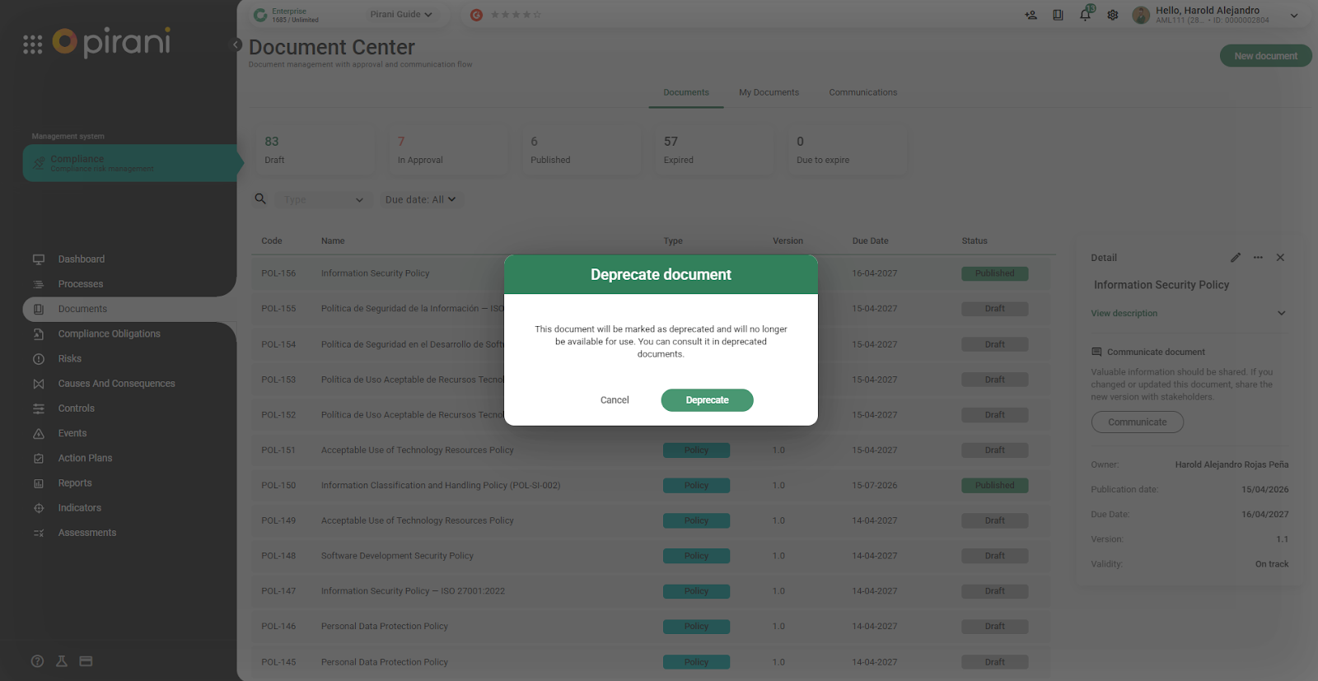Rate using the fifth star
The image size is (1318, 681).
point(537,15)
